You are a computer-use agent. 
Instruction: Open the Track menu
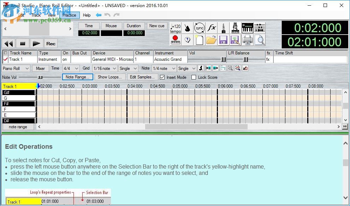(36, 15)
